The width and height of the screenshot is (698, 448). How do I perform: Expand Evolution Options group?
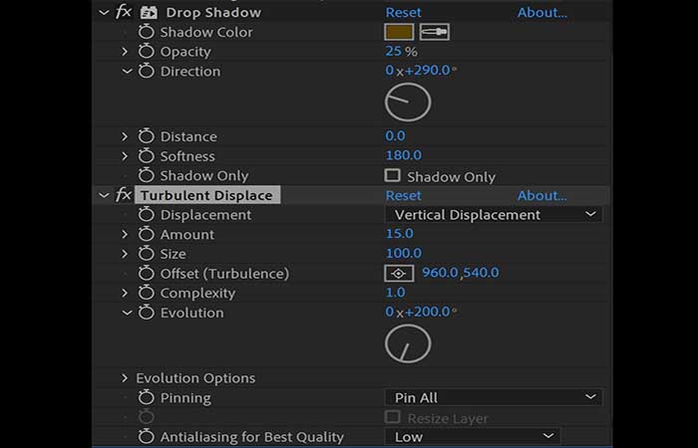[125, 377]
